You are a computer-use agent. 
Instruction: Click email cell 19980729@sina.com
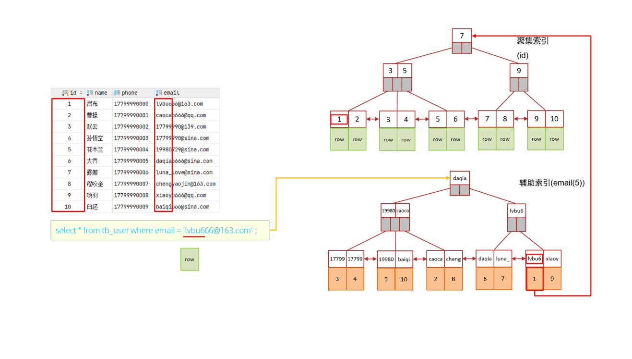tap(183, 149)
